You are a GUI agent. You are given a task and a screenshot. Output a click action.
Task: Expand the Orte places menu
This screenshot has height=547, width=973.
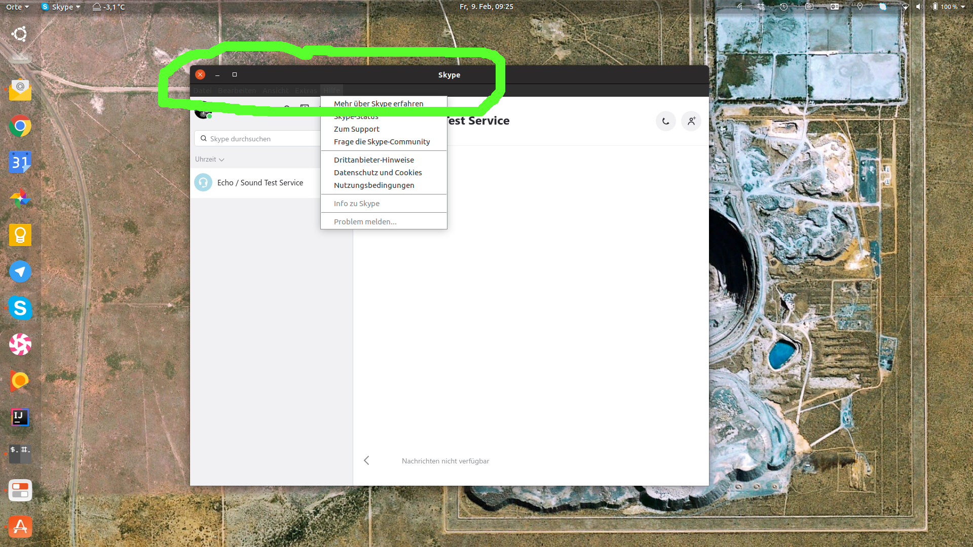[x=17, y=7]
